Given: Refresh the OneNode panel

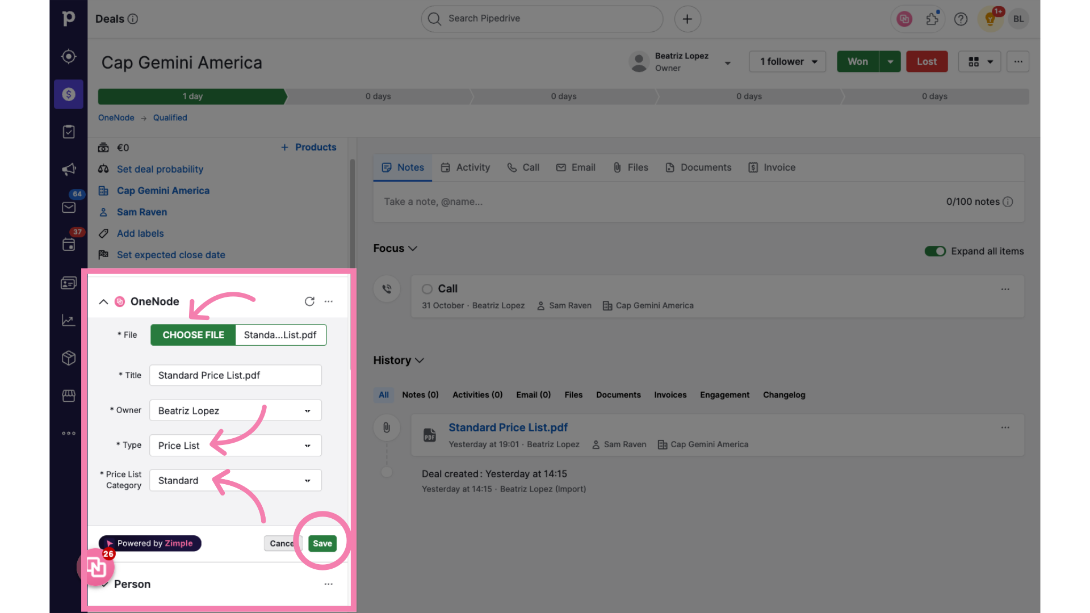Looking at the screenshot, I should click(x=309, y=301).
